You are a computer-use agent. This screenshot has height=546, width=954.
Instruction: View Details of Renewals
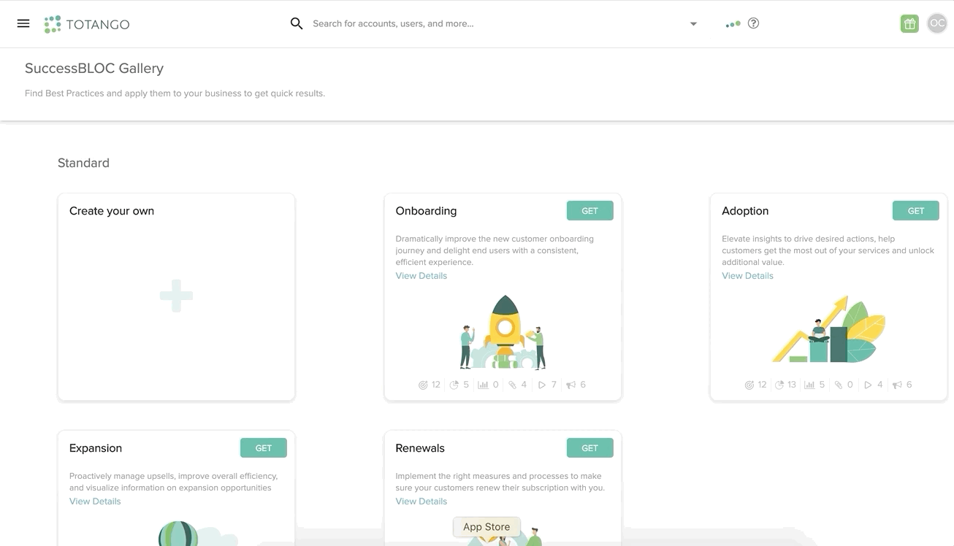click(421, 501)
